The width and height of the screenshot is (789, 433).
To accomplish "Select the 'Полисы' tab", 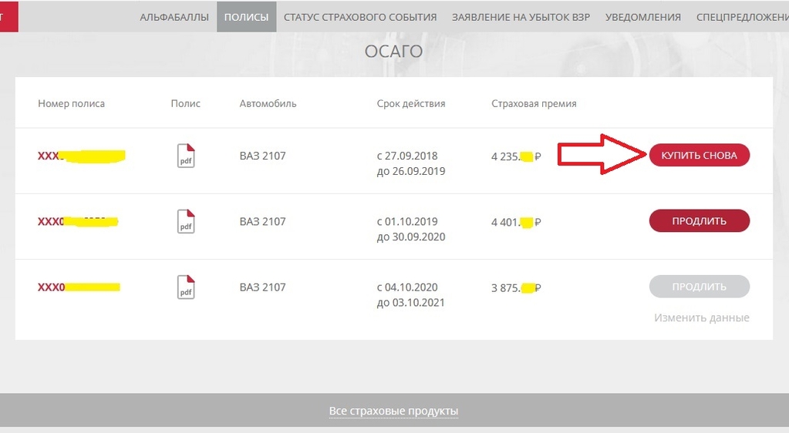I will 246,17.
